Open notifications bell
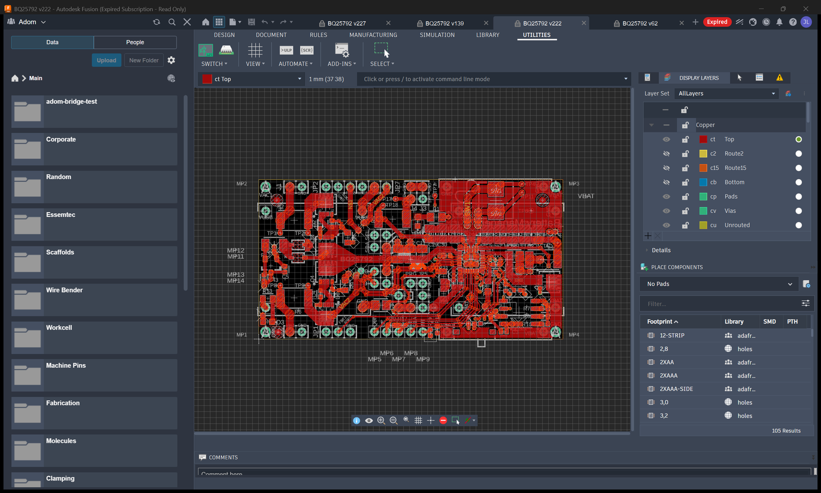 (x=779, y=22)
